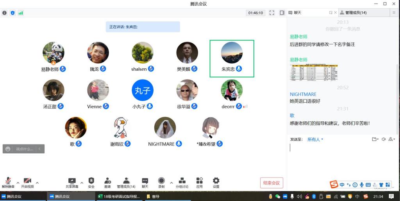The height and width of the screenshot is (201, 400).
Task: Start recording with the 录制 icon
Action: point(161,181)
